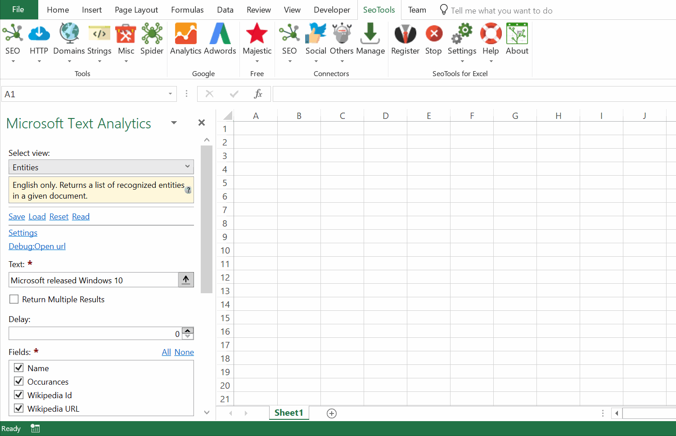Click the task pane vertical scrollbar thumb
Image resolution: width=676 pixels, height=436 pixels.
pos(207,219)
